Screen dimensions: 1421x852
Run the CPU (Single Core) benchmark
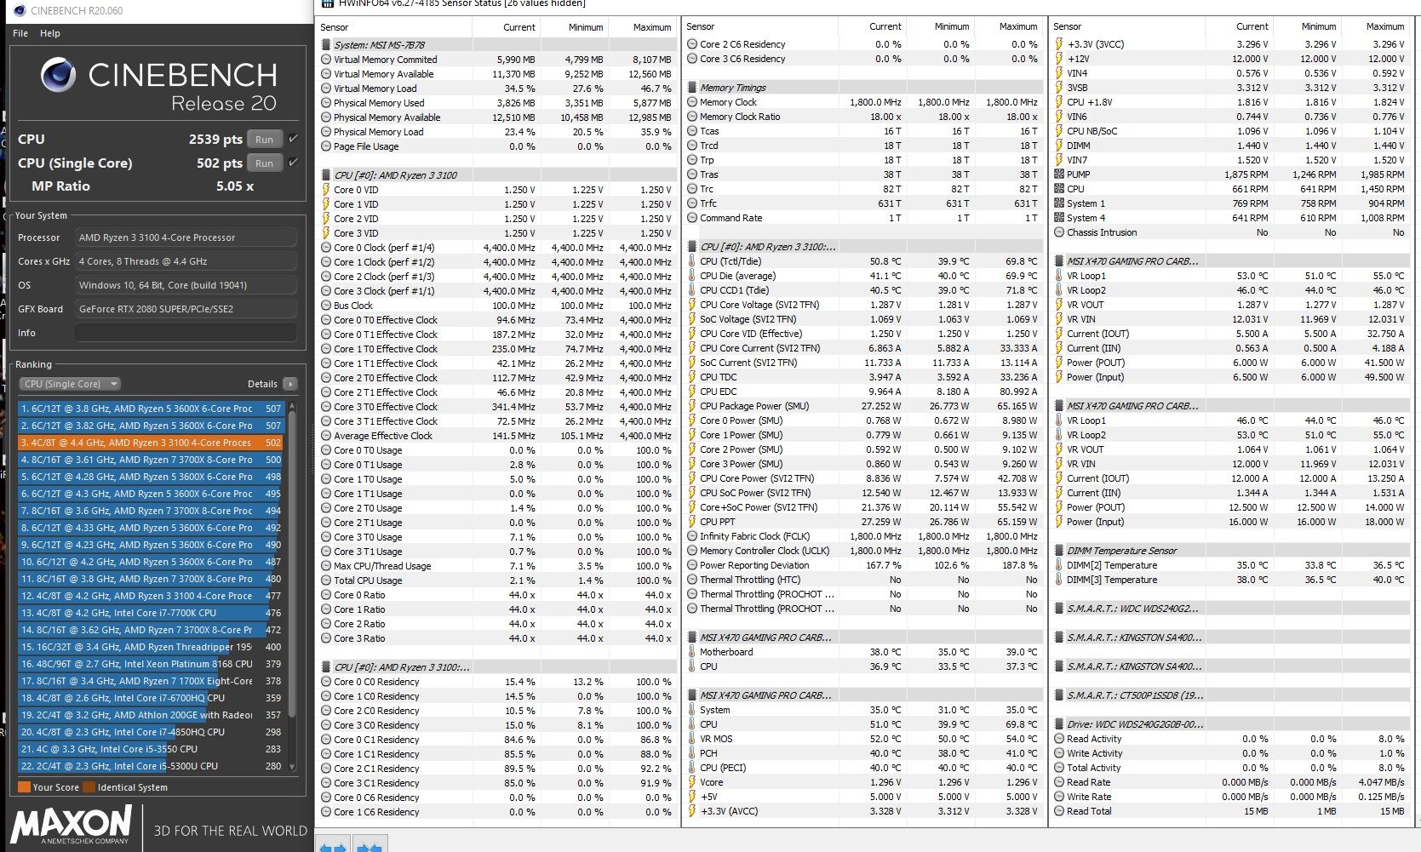265,163
